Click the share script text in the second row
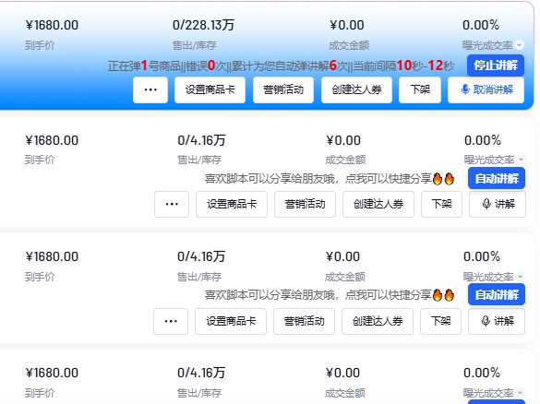The image size is (540, 404). [330, 179]
